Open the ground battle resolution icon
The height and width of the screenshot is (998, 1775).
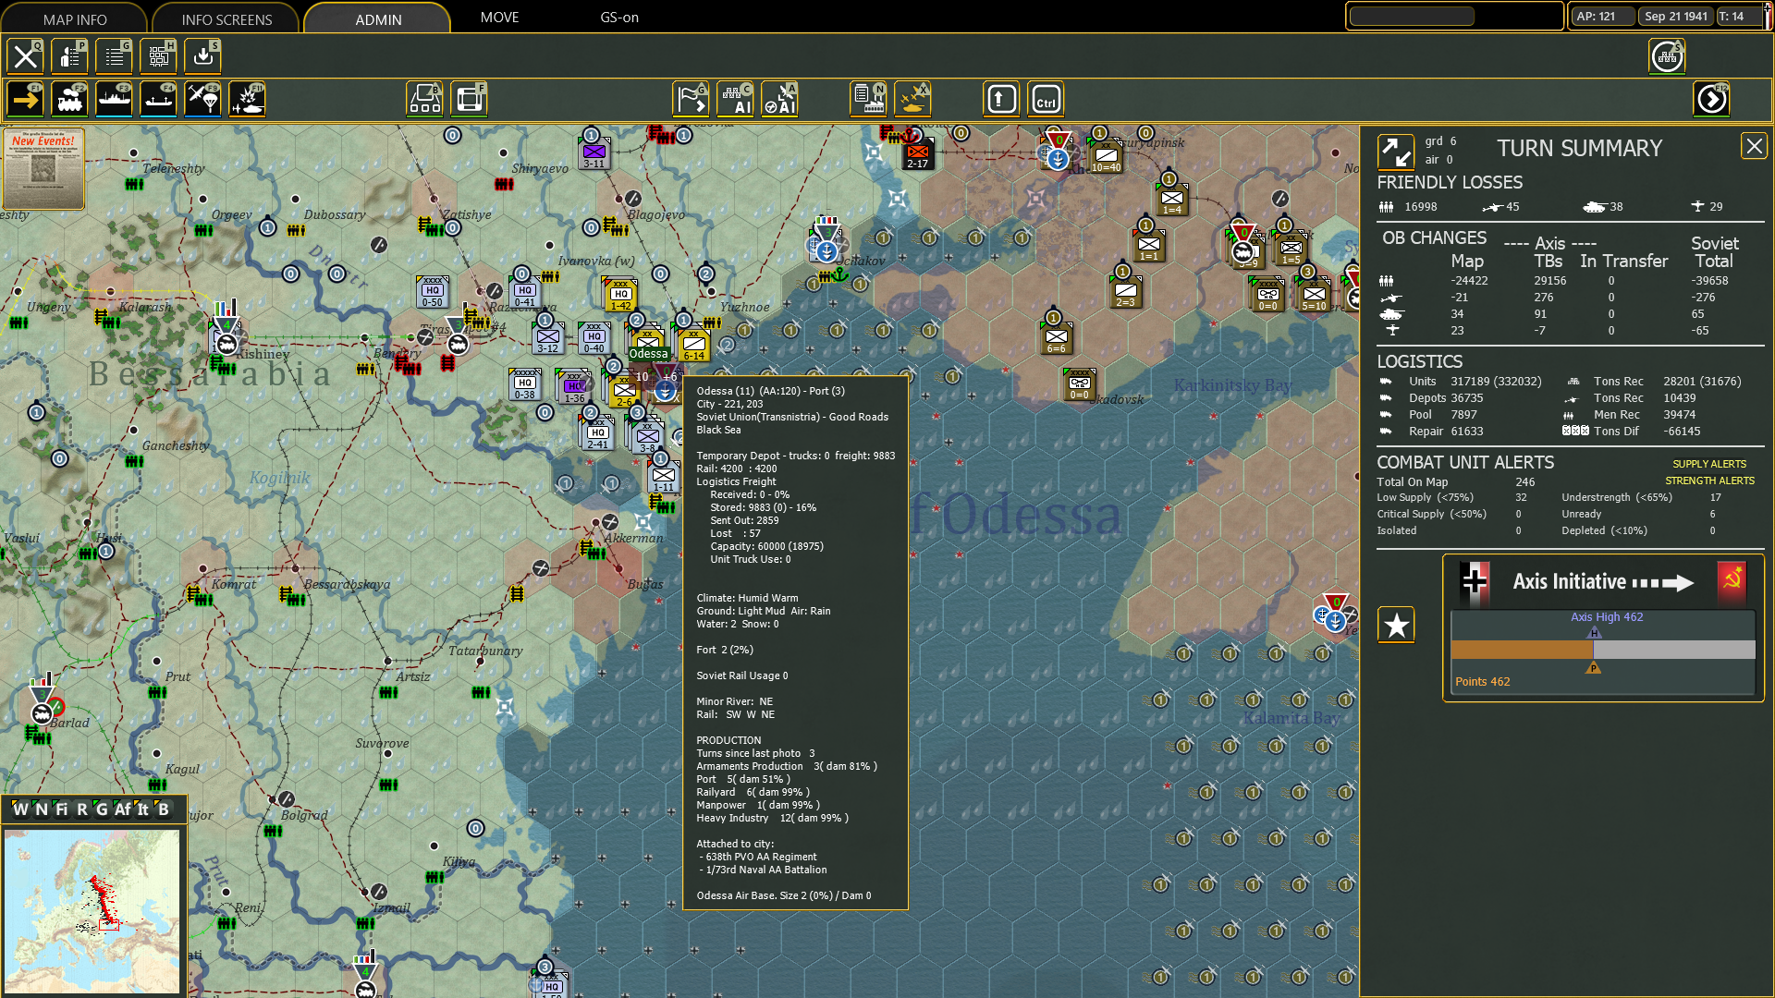247,99
